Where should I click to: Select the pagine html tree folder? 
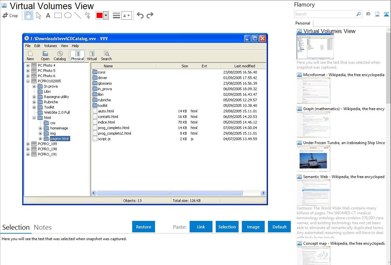click(60, 139)
